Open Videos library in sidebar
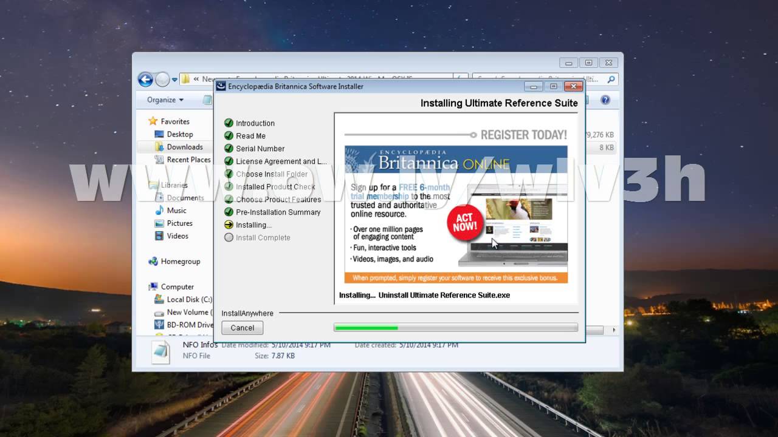The height and width of the screenshot is (437, 778). point(177,236)
